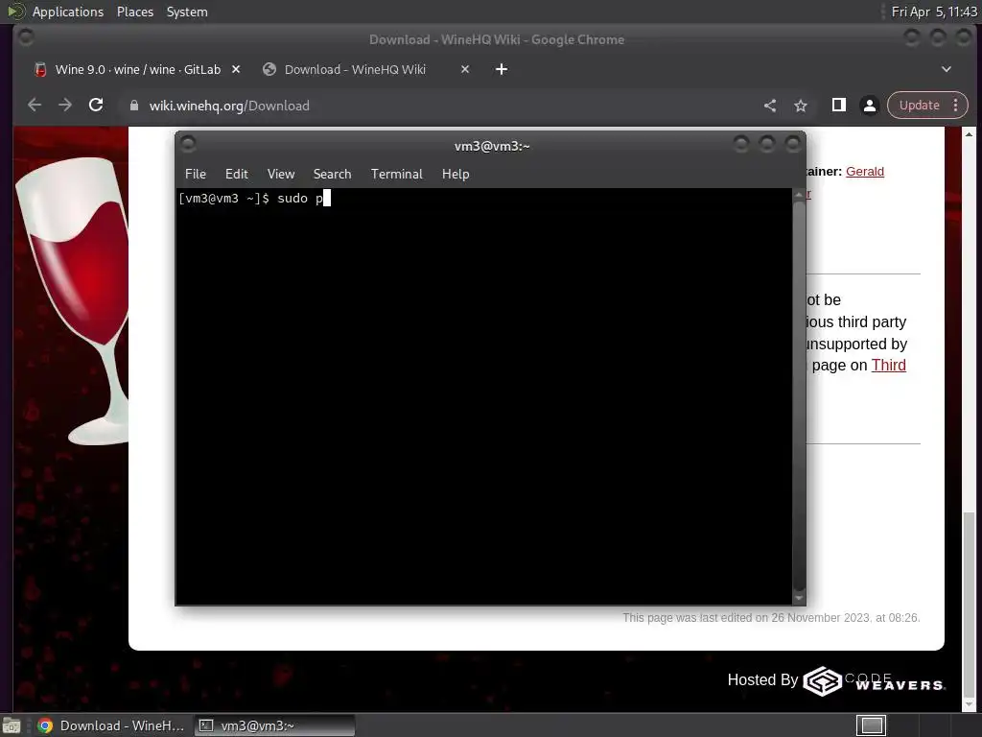Open terminal View menu
982x737 pixels.
tap(281, 174)
